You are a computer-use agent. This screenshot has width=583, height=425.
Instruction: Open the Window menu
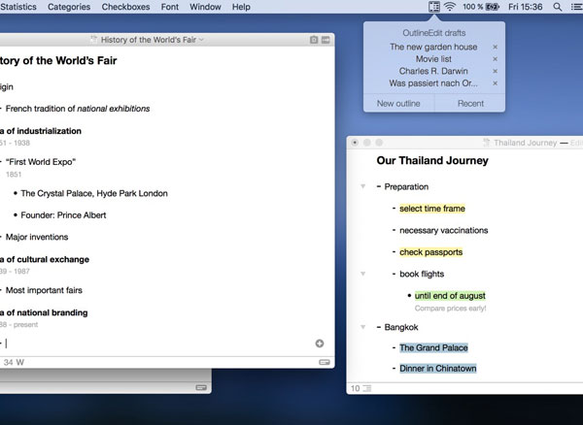(205, 7)
